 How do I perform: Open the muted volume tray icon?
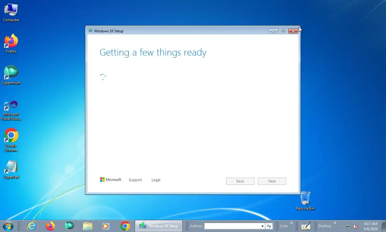(356, 226)
